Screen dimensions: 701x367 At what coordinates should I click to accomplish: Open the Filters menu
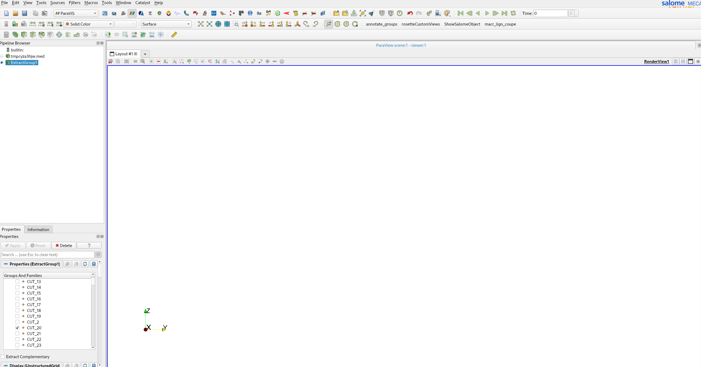point(75,3)
